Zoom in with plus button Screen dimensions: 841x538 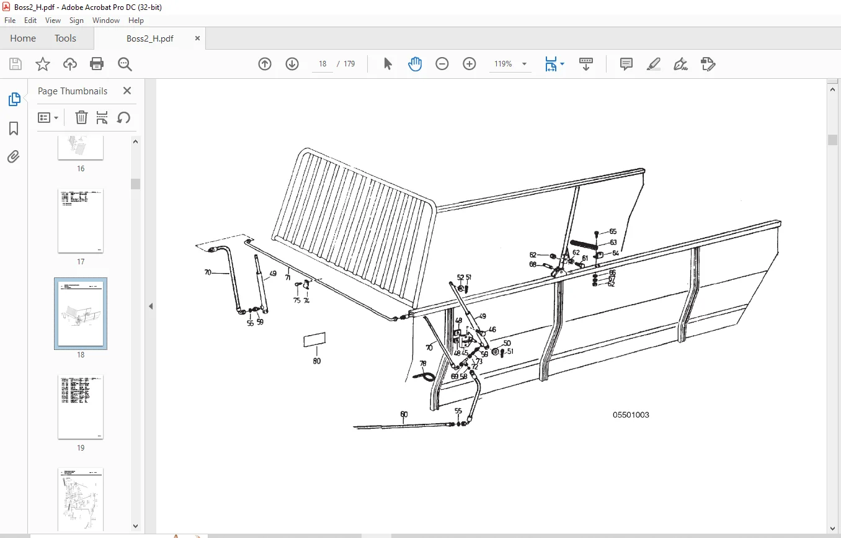pos(469,64)
